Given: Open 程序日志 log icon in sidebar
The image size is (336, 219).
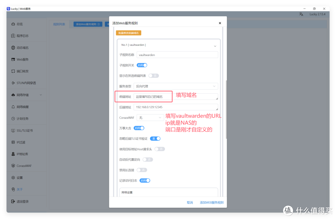Looking at the screenshot, I should 13,36.
